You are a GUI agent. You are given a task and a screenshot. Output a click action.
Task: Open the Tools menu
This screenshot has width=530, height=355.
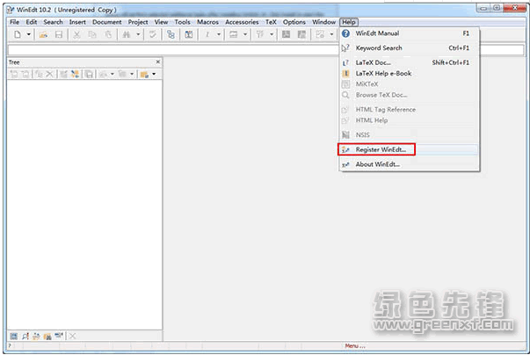click(x=182, y=22)
